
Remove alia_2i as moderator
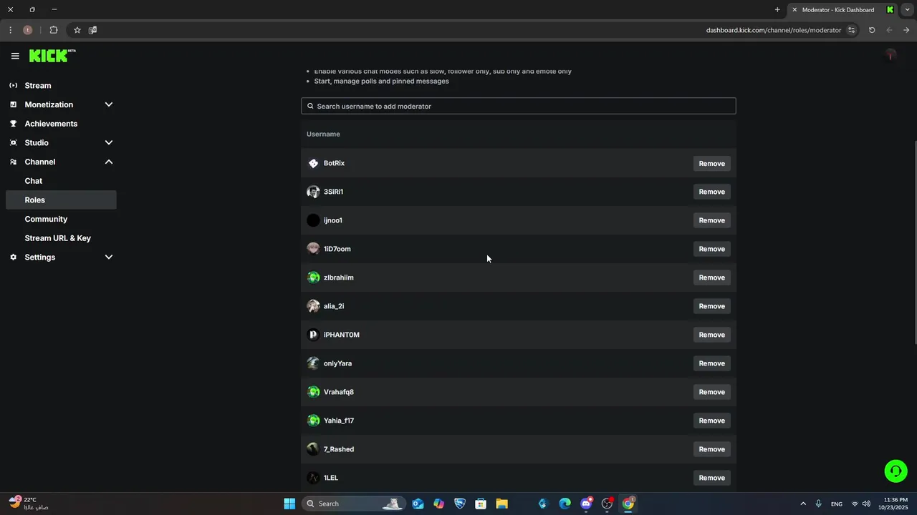(x=711, y=306)
